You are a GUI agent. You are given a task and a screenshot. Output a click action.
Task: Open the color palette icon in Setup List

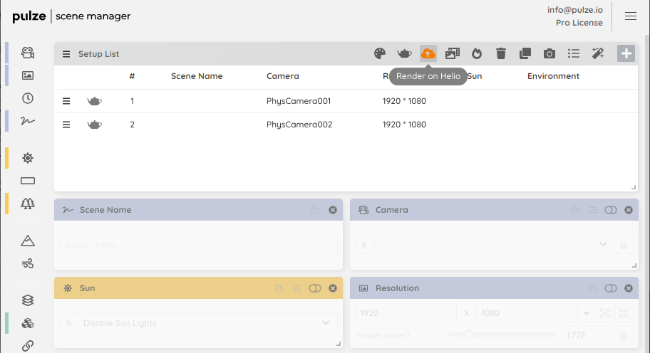(380, 53)
